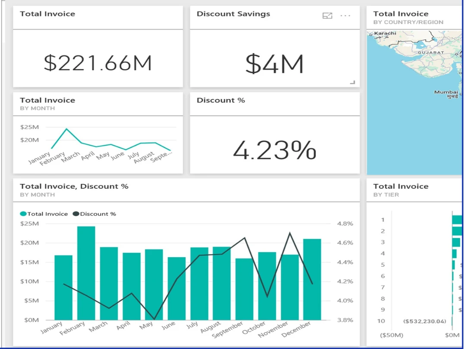Viewport: 466px width, 349px height.
Task: Click the resize handle on Discount Savings tile
Action: coord(353,82)
